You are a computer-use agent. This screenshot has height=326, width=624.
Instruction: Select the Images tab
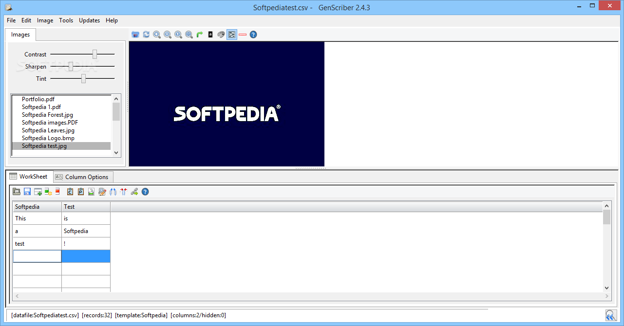pos(20,35)
